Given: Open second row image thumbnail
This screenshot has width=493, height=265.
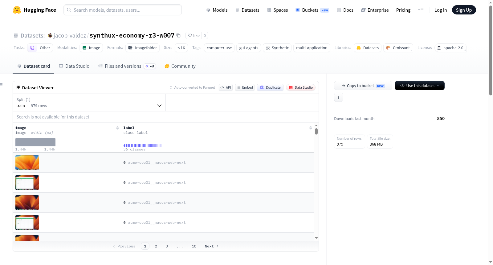Looking at the screenshot, I should pyautogui.click(x=27, y=183).
